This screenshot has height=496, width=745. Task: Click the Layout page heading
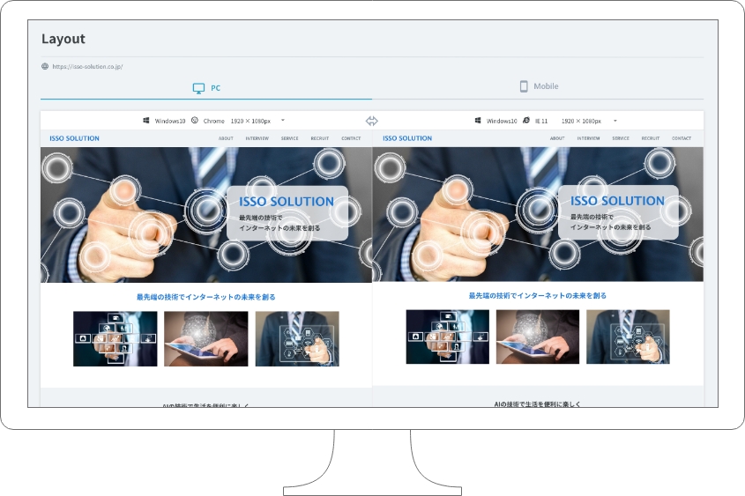point(63,39)
